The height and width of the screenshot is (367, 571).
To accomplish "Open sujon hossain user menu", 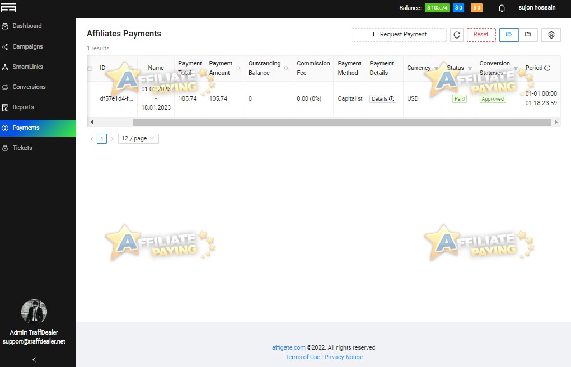I will [x=537, y=7].
